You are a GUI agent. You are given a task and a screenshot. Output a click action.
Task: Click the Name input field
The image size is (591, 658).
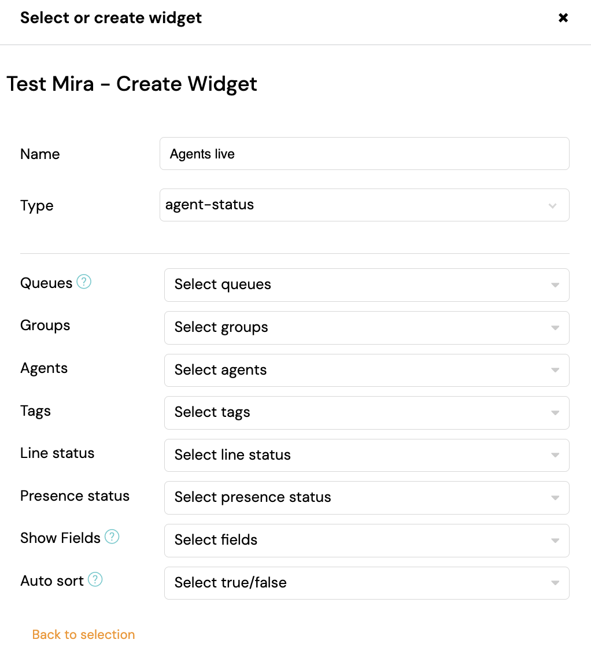tap(364, 154)
